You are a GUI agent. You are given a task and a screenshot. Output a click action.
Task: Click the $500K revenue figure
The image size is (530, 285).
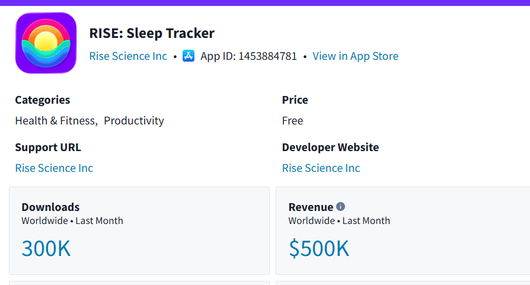point(319,248)
